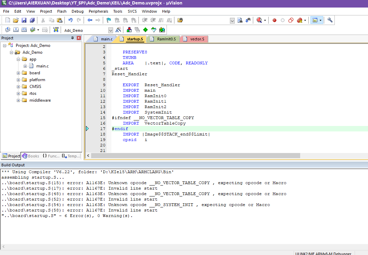This screenshot has width=368, height=255.
Task: Kill all breakpoints in the toolbar
Action: (299, 20)
